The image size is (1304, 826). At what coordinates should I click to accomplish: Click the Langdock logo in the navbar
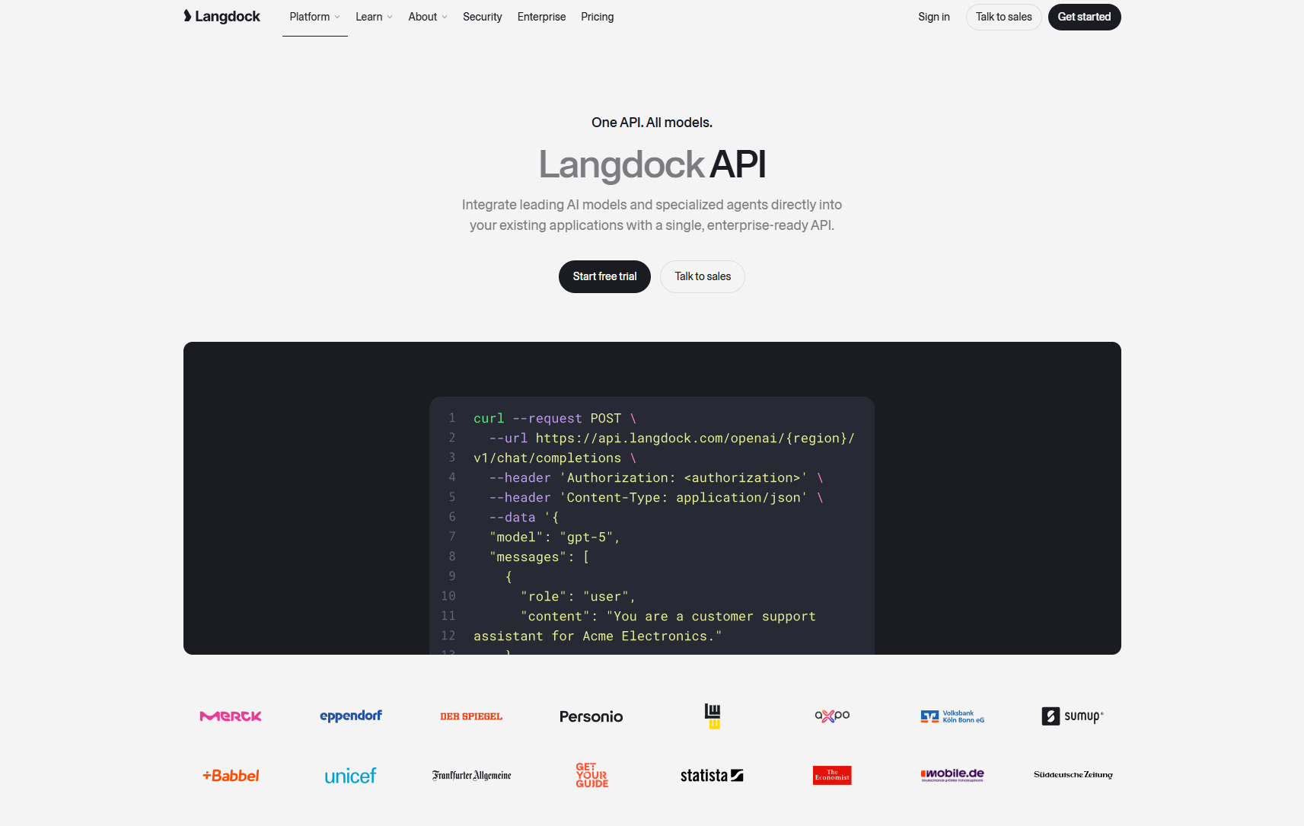222,17
